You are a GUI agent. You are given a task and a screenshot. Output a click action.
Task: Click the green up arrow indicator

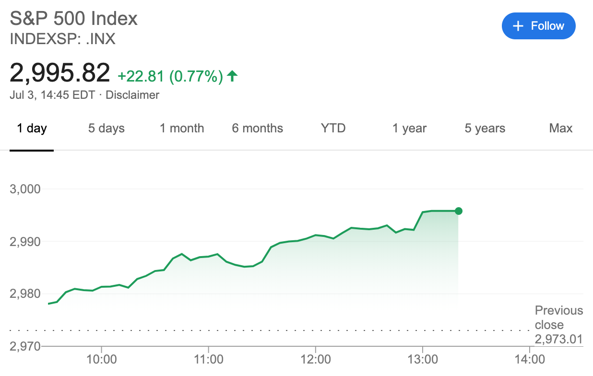[232, 76]
